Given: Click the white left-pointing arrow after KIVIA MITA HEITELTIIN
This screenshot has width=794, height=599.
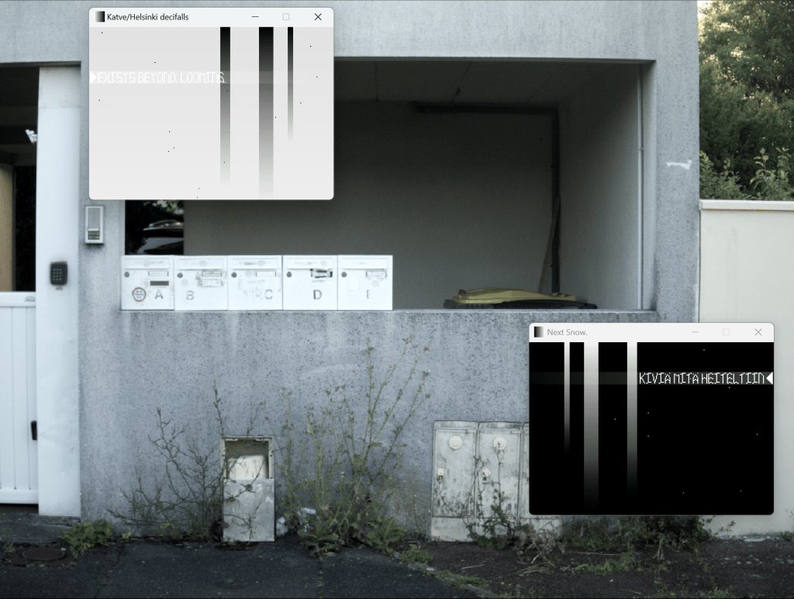Looking at the screenshot, I should (769, 379).
